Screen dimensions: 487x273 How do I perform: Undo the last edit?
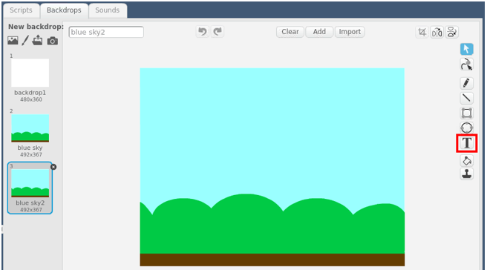[x=202, y=32]
